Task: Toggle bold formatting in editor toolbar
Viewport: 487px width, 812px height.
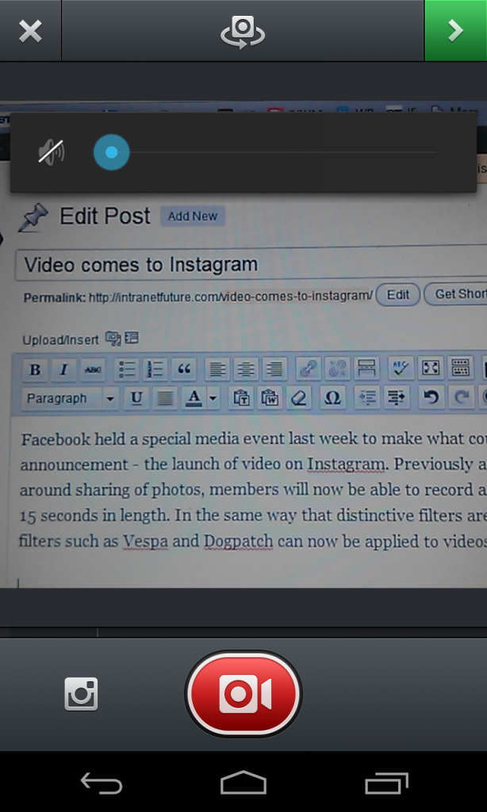Action: [35, 369]
